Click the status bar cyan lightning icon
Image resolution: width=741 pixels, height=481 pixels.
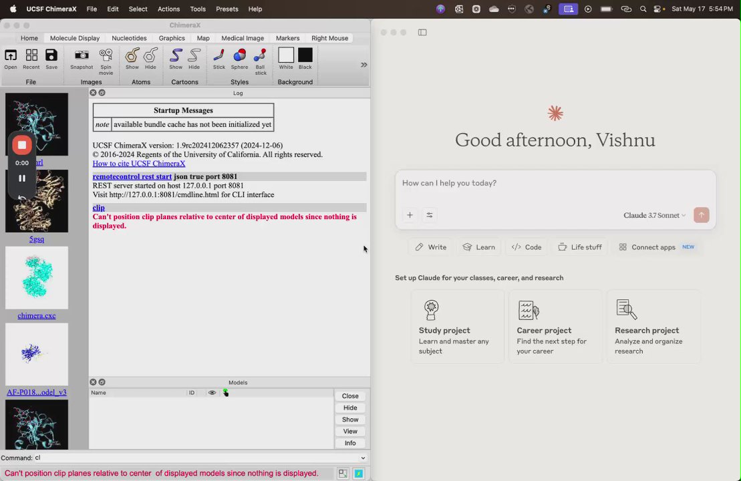pyautogui.click(x=359, y=474)
